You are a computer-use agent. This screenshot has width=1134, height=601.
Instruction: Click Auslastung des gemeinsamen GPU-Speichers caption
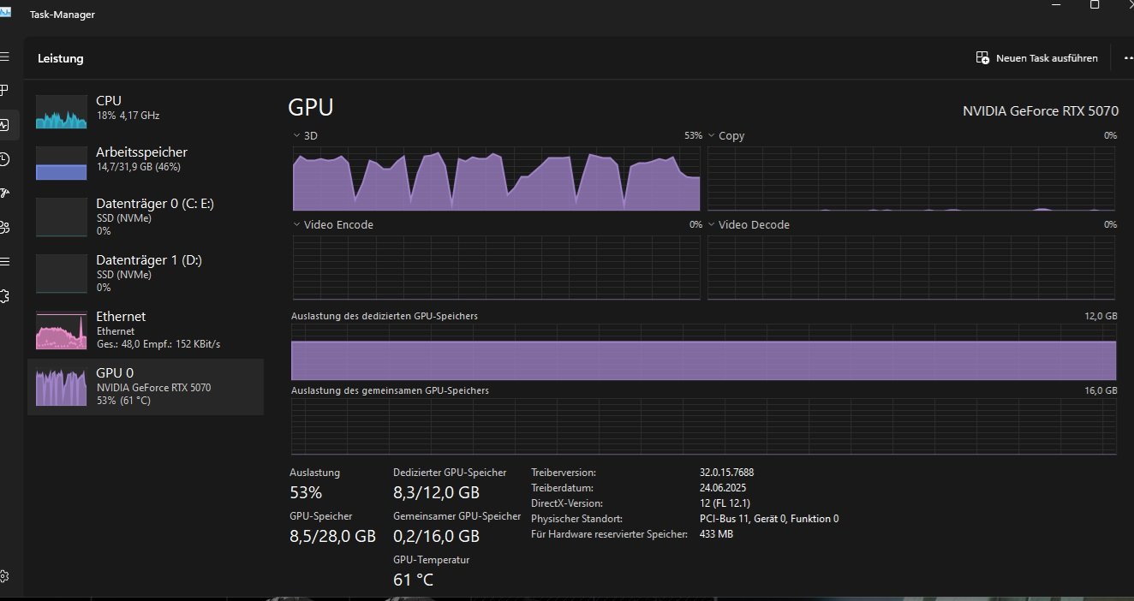coord(390,390)
